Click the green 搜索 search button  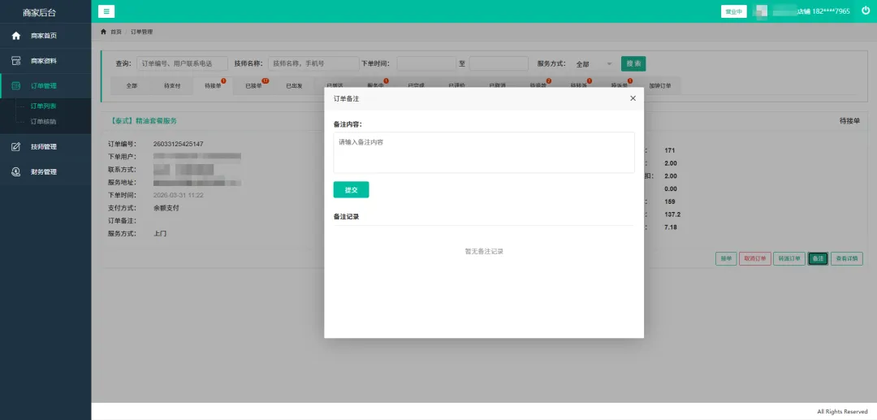point(633,63)
